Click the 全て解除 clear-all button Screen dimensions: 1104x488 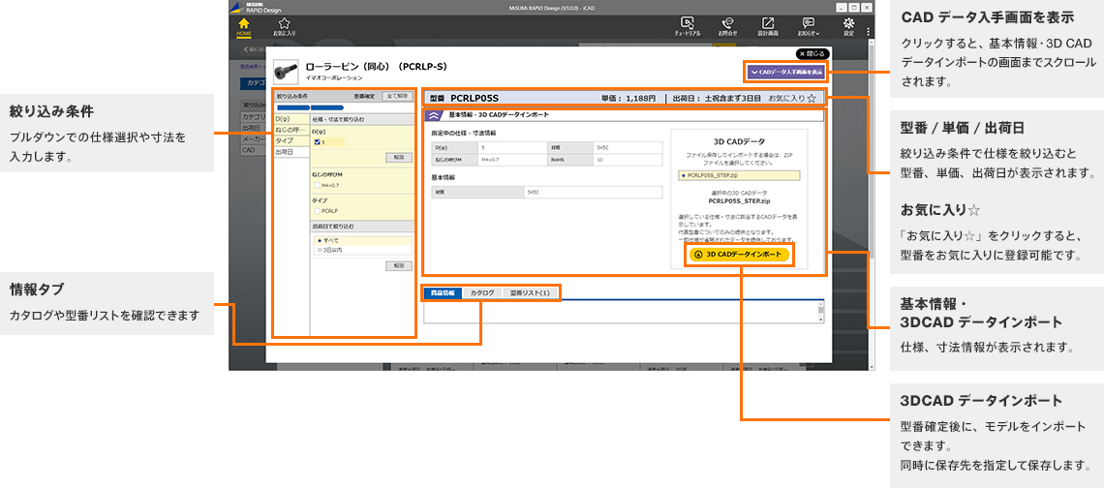tap(397, 97)
